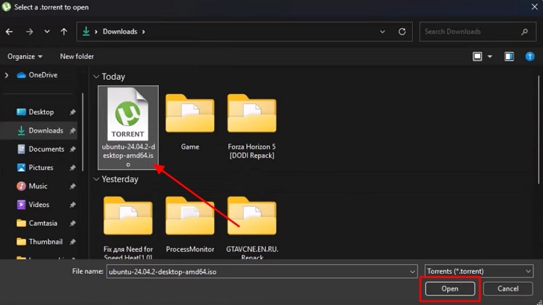Viewport: 543px width, 305px height.
Task: Click the Open button
Action: (450, 289)
